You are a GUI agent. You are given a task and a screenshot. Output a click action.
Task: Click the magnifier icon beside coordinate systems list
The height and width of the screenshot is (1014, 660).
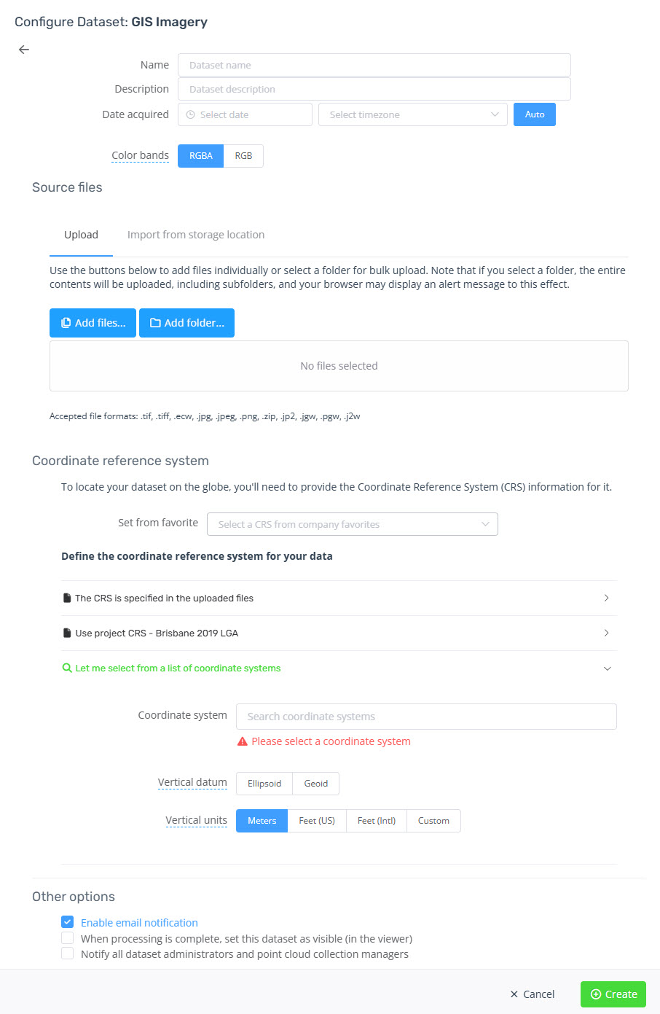pos(67,668)
